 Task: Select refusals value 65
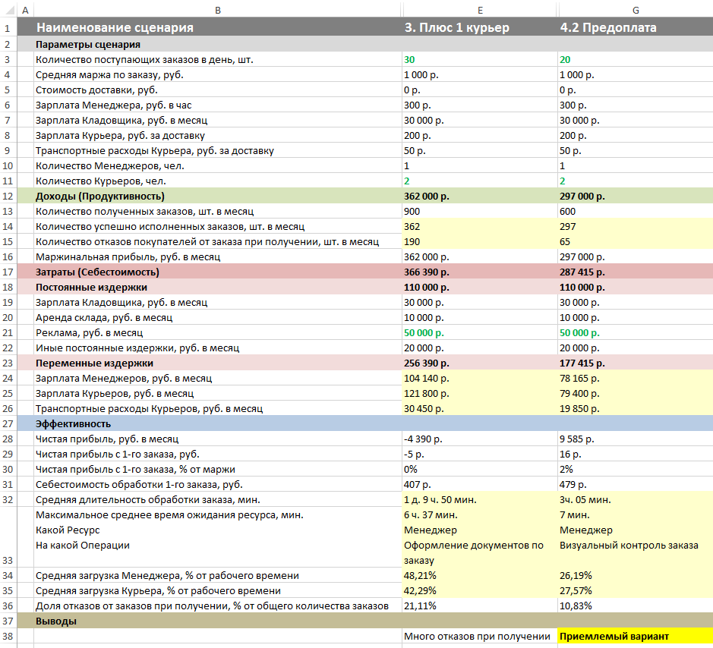565,242
